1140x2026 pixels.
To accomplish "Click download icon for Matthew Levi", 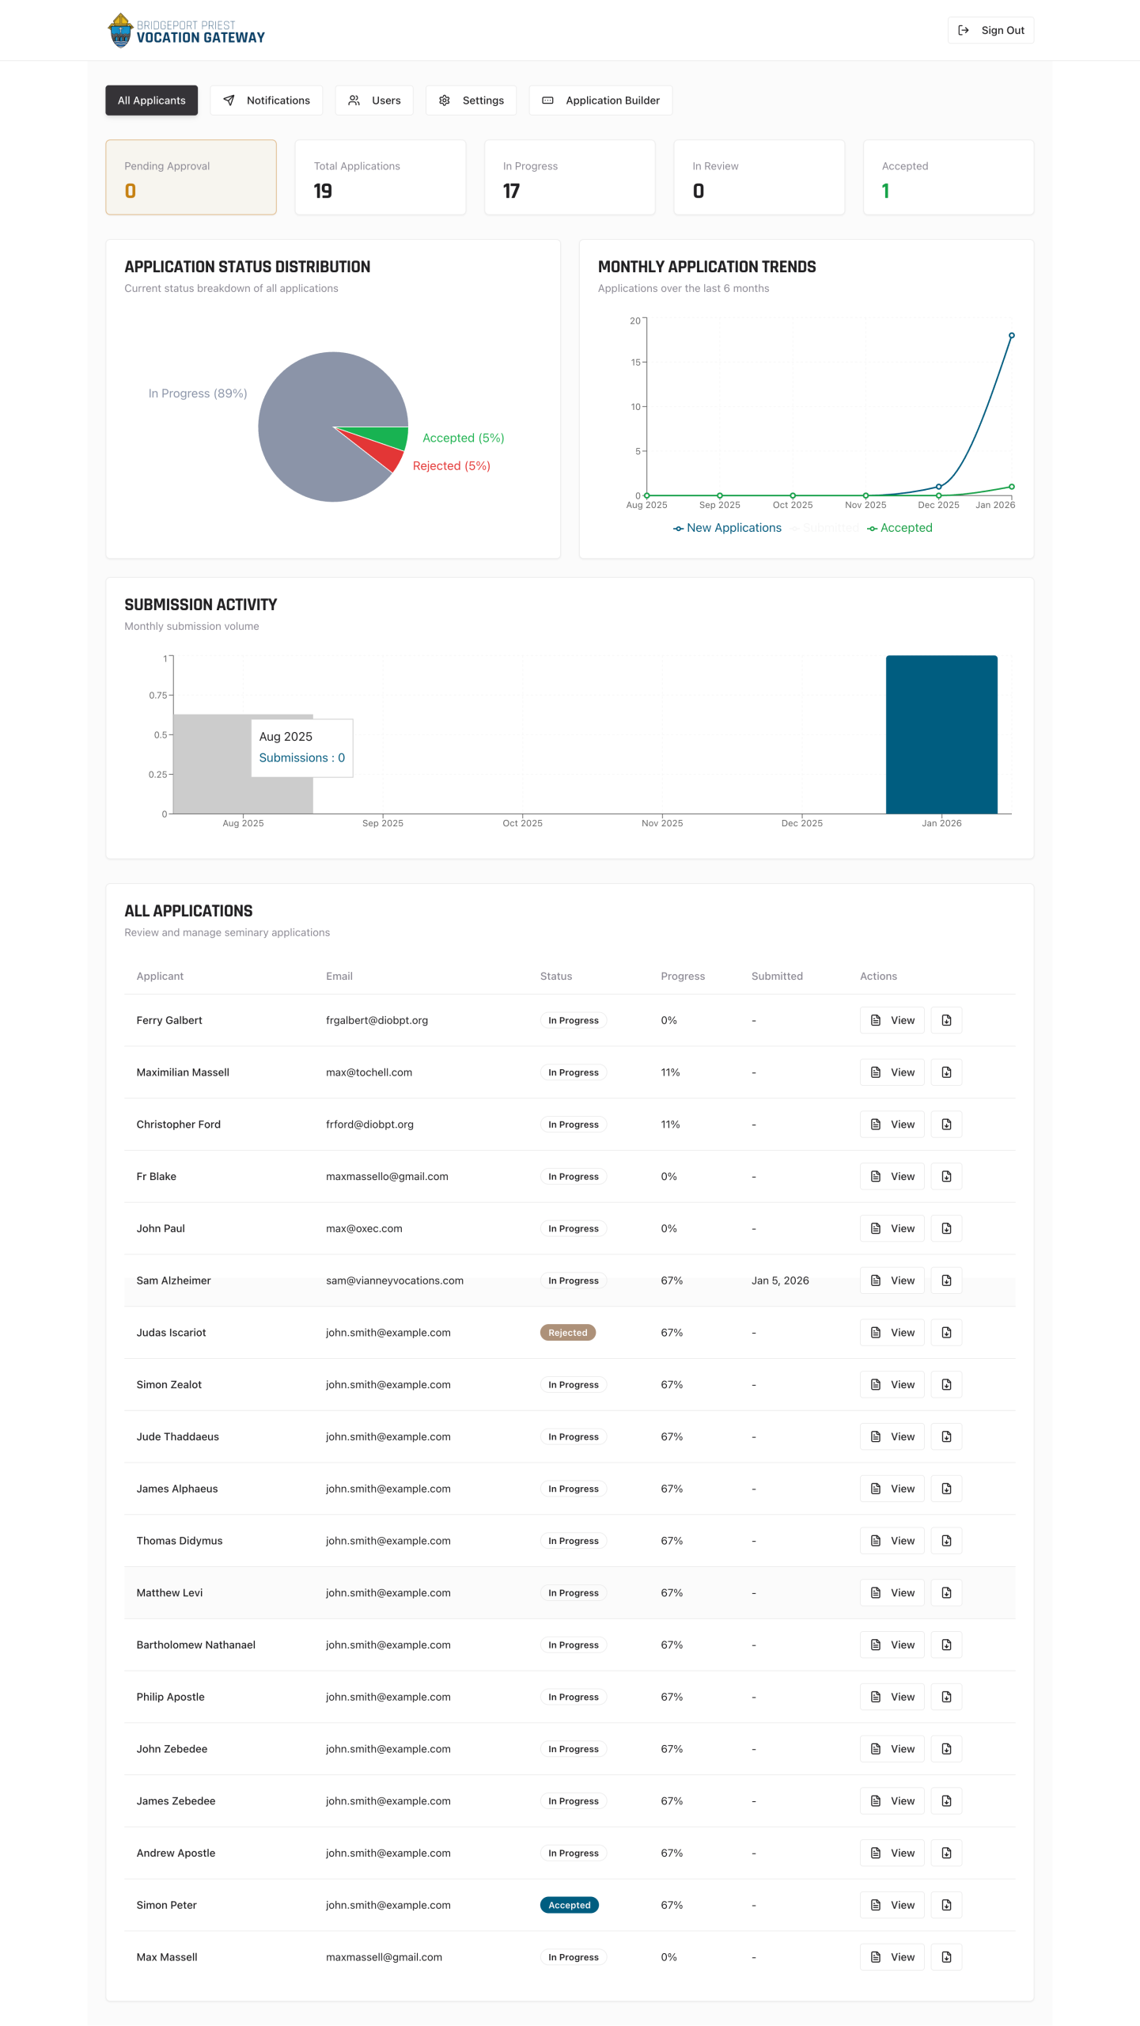I will [946, 1592].
